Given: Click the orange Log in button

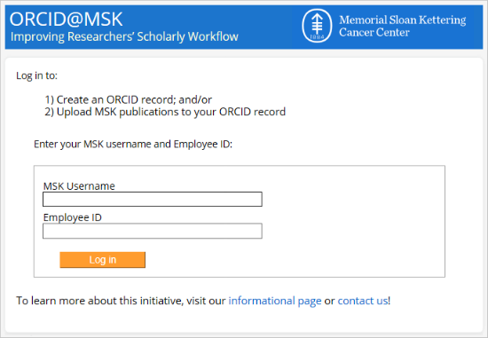Looking at the screenshot, I should (x=102, y=260).
